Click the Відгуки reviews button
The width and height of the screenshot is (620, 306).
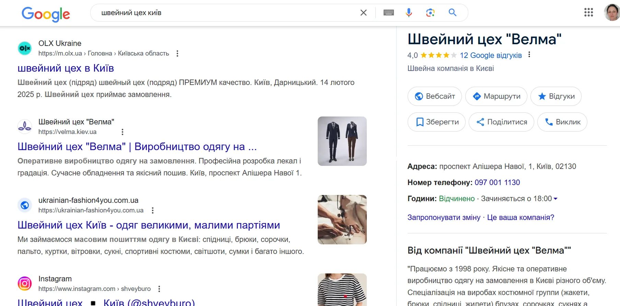pos(556,96)
